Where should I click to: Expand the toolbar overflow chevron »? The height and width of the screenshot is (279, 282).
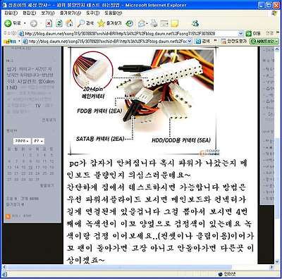[x=215, y=41]
